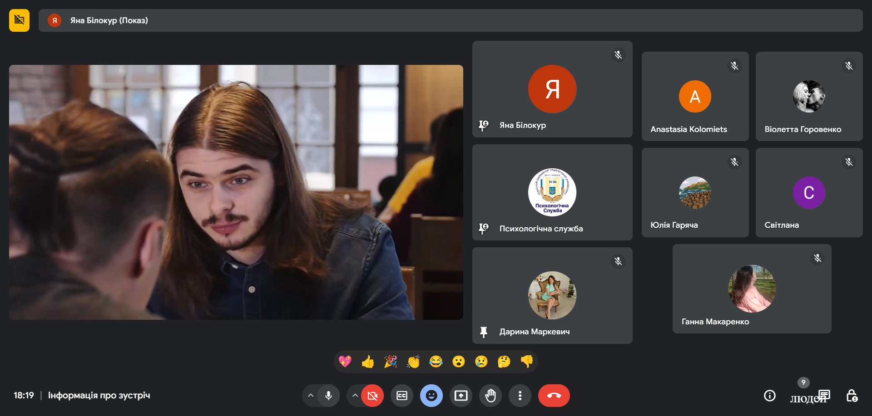Image resolution: width=872 pixels, height=416 pixels.
Task: Toggle the microphone button
Action: (x=328, y=396)
